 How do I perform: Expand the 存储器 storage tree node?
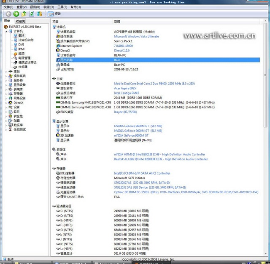pyautogui.click(x=6, y=94)
